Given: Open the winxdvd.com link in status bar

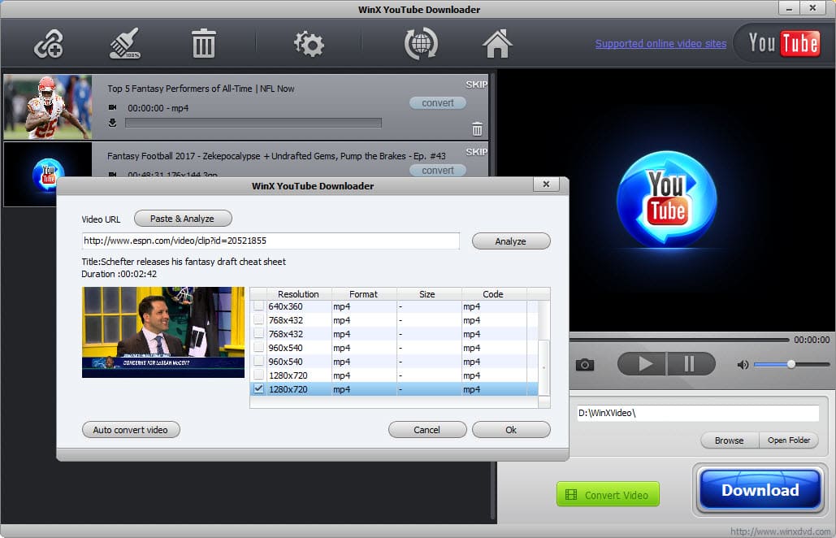Looking at the screenshot, I should click(780, 531).
